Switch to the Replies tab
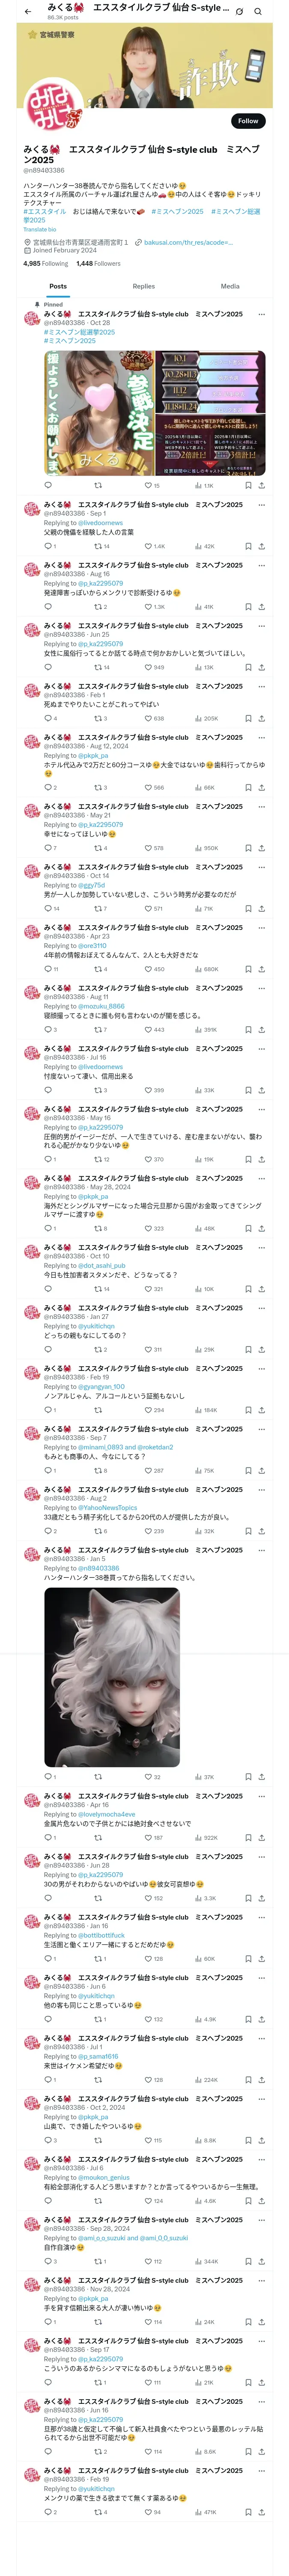This screenshot has height=2576, width=289. (143, 286)
